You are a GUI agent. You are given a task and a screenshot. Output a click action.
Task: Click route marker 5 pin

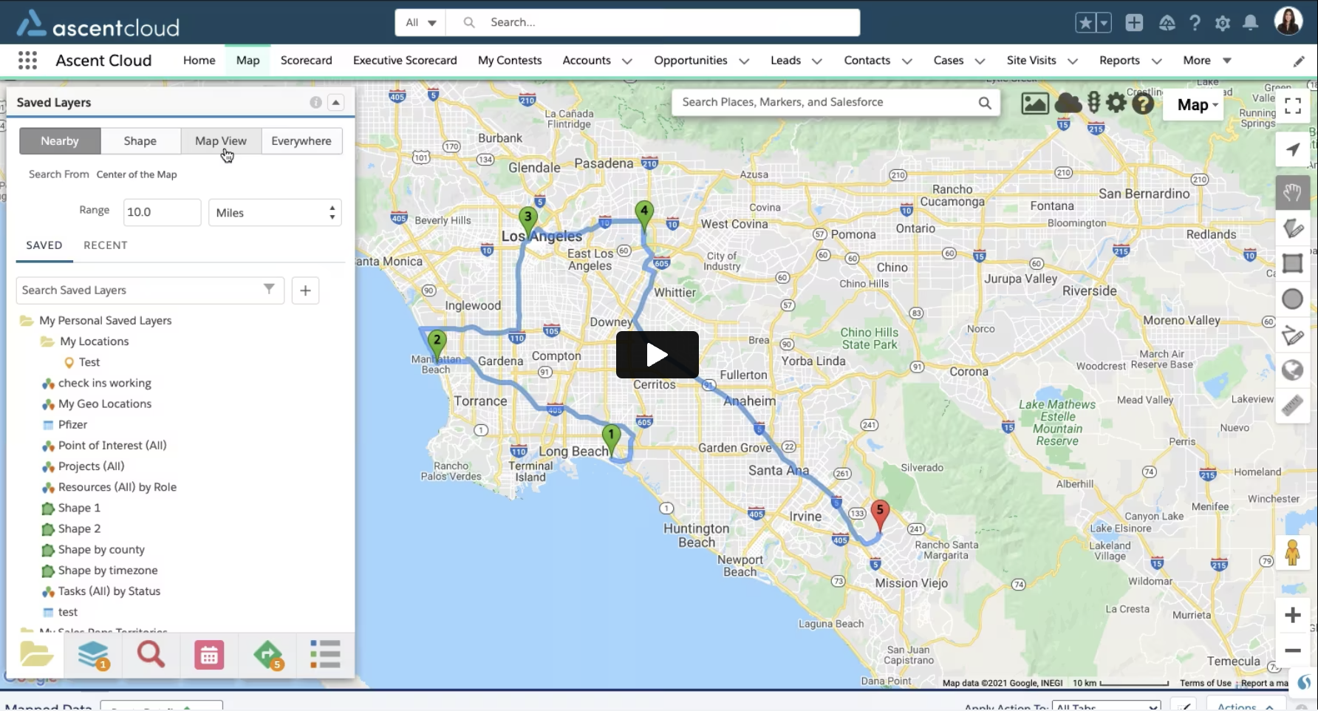click(x=879, y=514)
